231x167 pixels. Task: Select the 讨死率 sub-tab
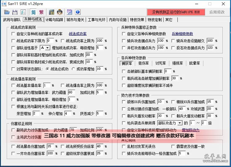(160, 63)
